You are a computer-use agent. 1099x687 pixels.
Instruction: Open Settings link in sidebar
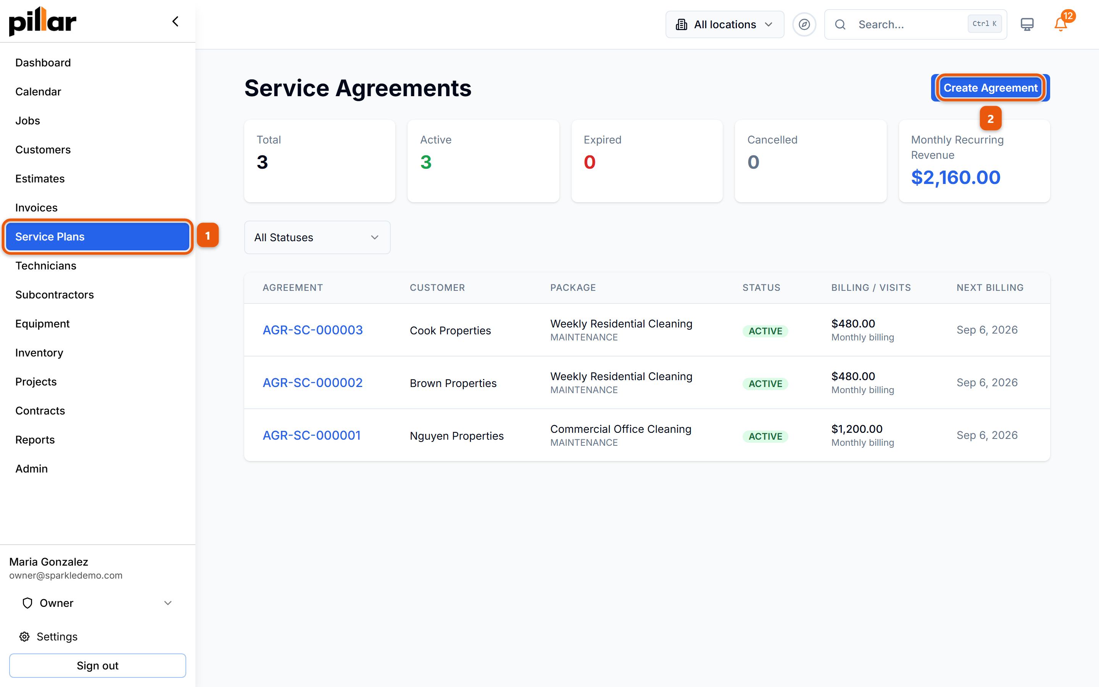coord(57,637)
